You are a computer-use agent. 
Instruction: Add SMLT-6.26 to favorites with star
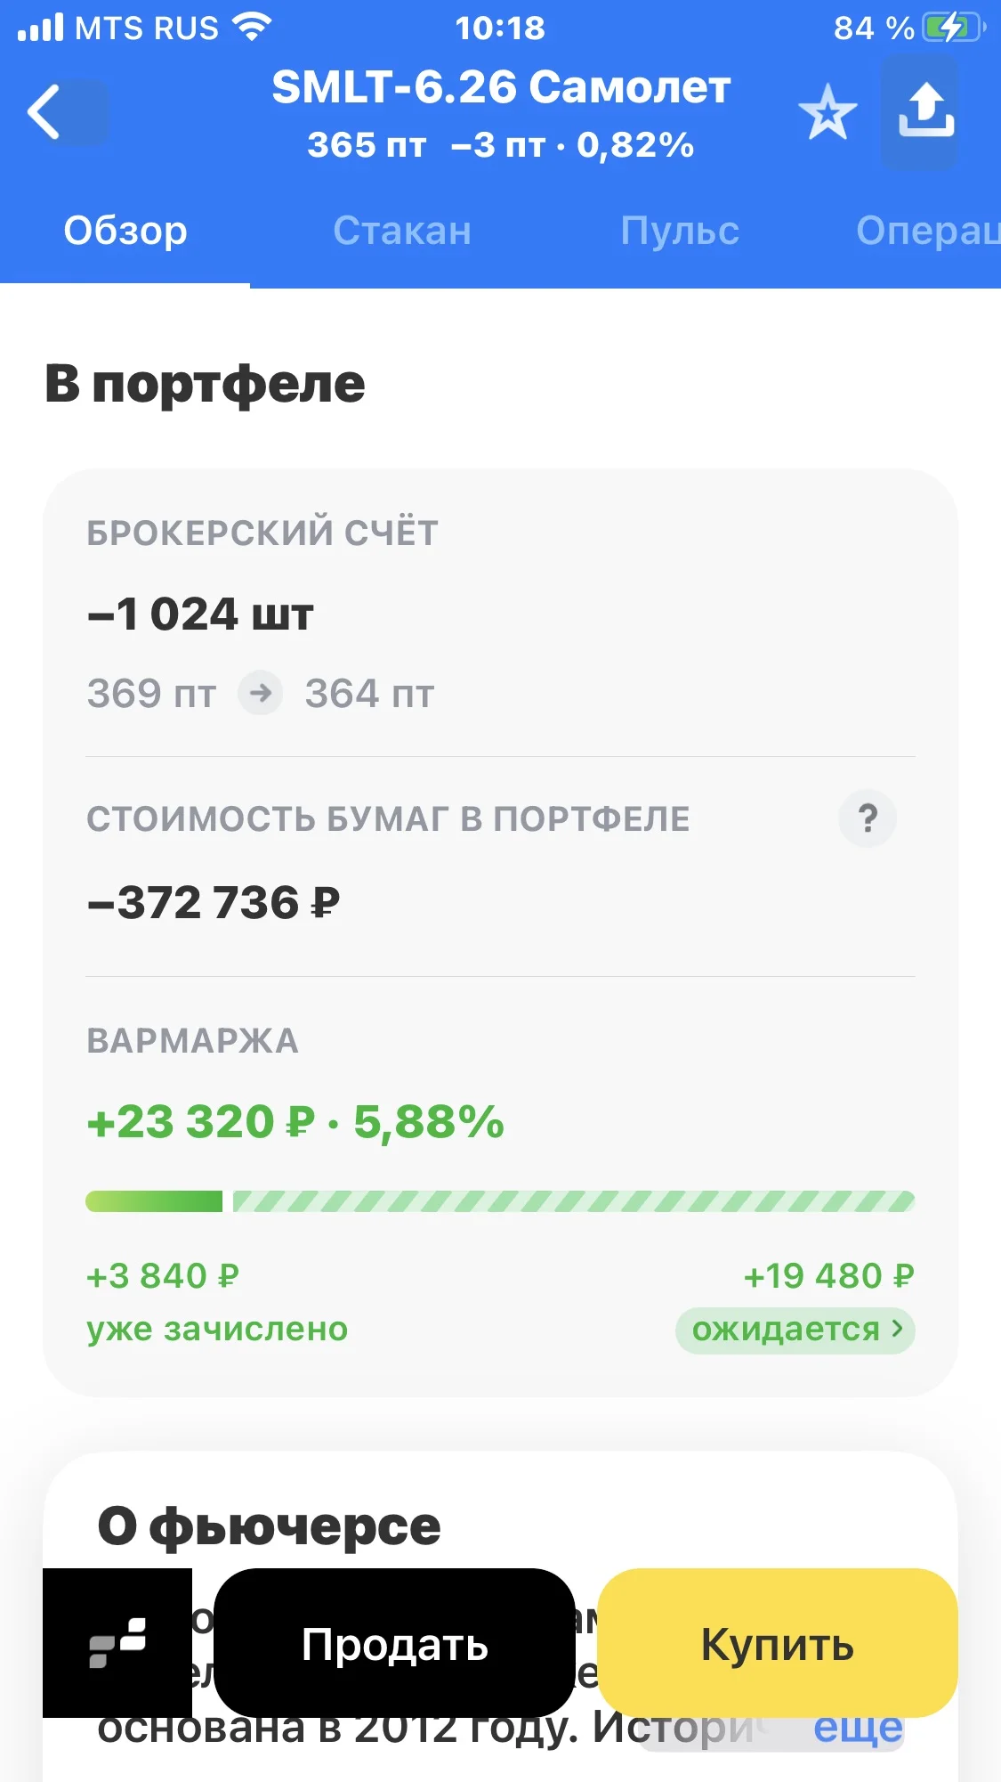(x=827, y=113)
